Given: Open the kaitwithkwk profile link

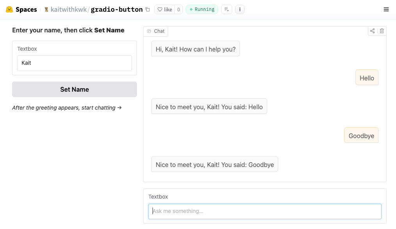Looking at the screenshot, I should pos(69,9).
